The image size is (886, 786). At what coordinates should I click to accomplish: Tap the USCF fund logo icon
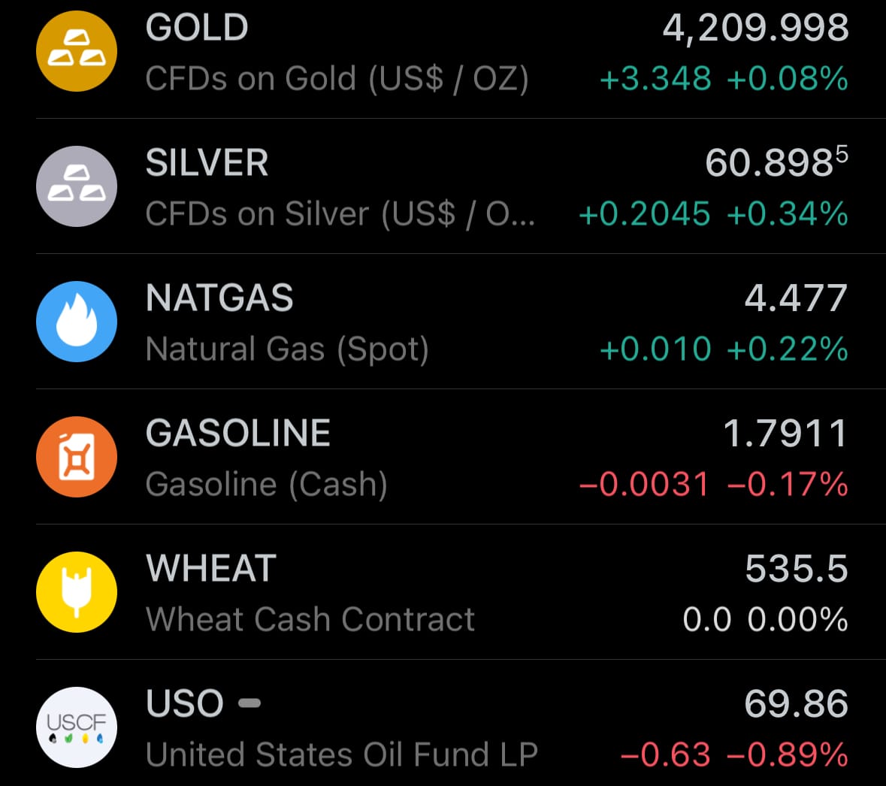(77, 727)
